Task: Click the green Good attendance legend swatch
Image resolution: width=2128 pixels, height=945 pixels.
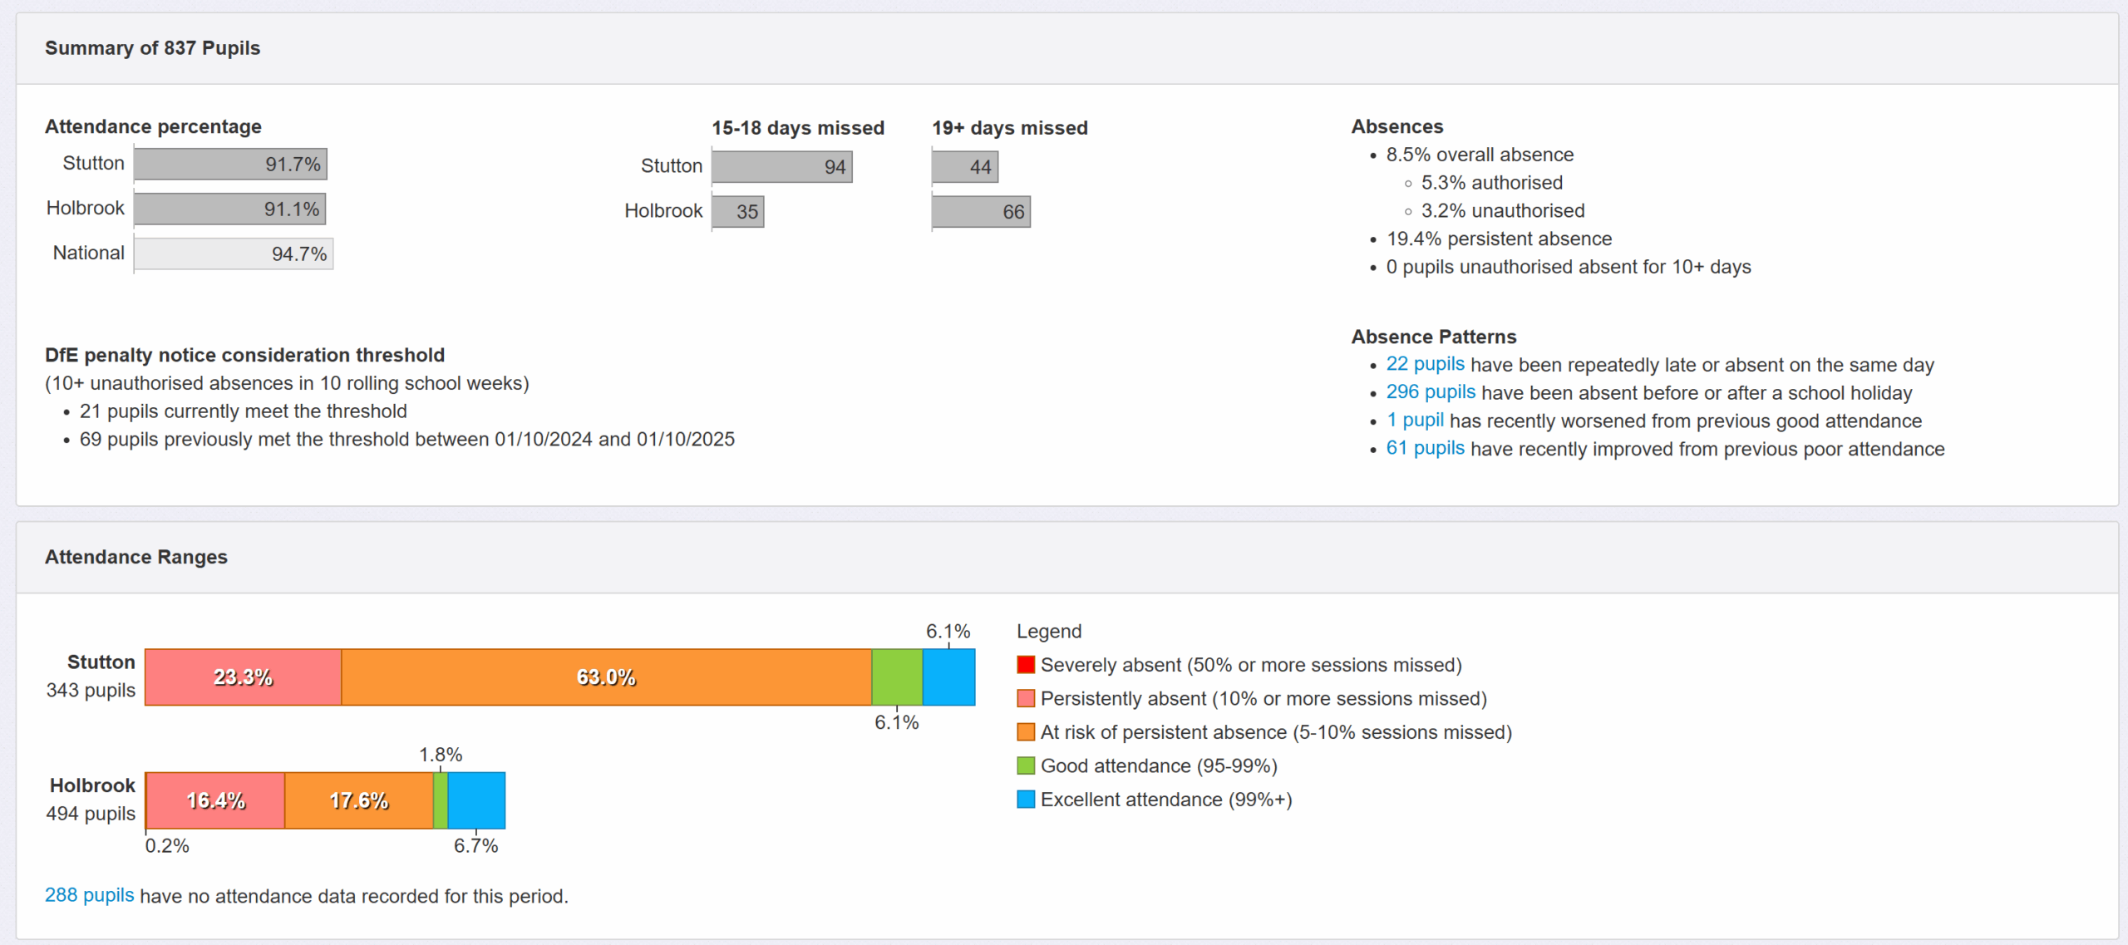Action: tap(1026, 765)
